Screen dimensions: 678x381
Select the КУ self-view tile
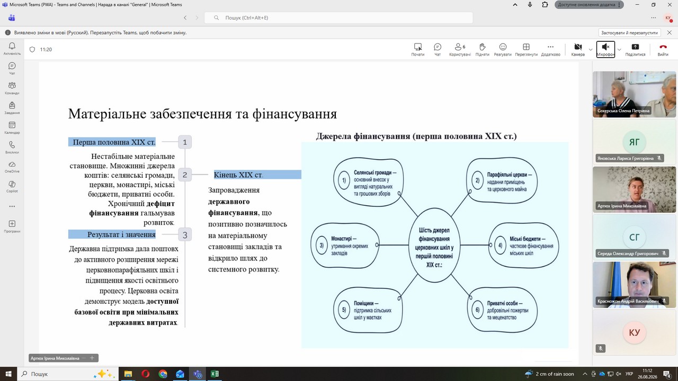tap(634, 332)
